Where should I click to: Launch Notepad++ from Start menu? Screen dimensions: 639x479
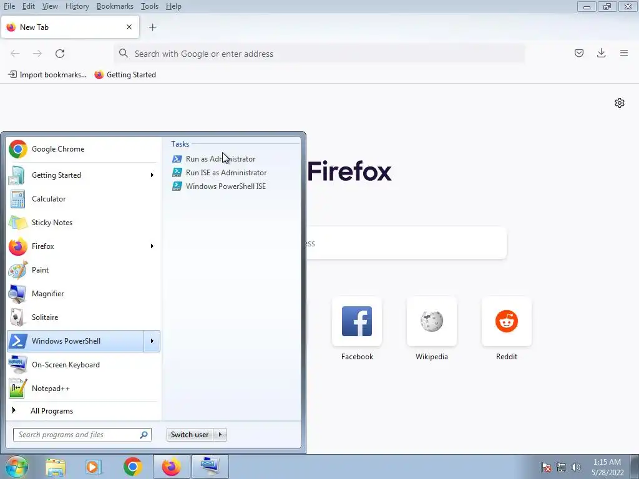[x=83, y=388]
